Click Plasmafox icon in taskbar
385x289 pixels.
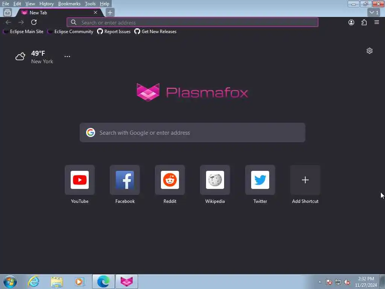point(127,281)
